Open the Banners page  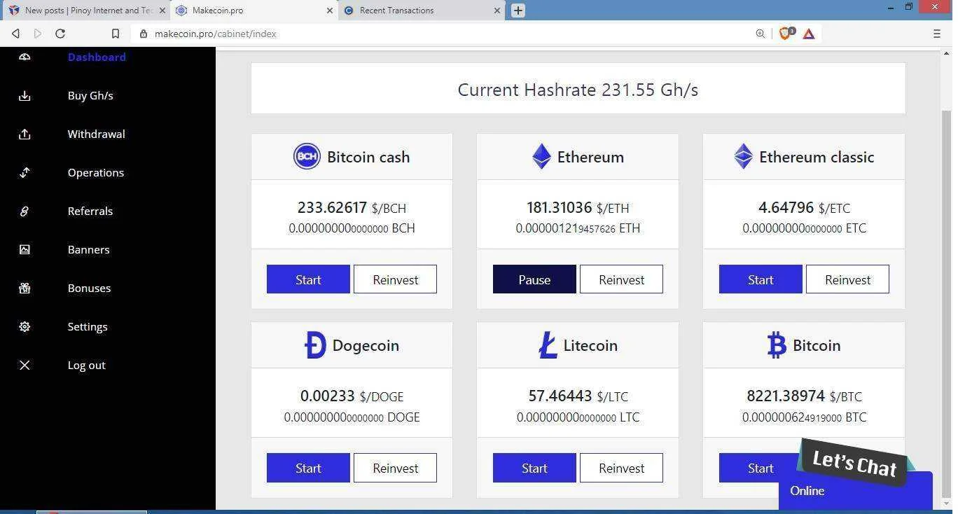coord(88,250)
